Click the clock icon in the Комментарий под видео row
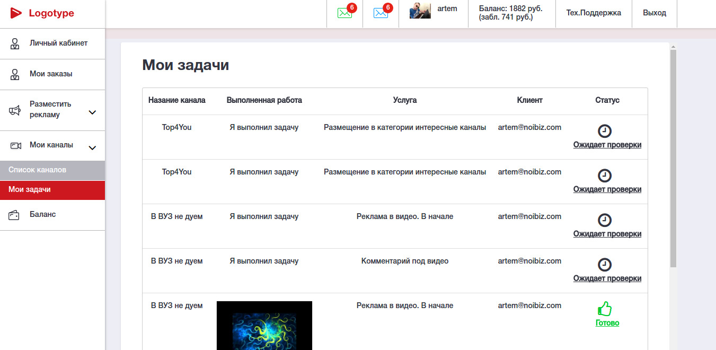This screenshot has height=350, width=716. 605,265
